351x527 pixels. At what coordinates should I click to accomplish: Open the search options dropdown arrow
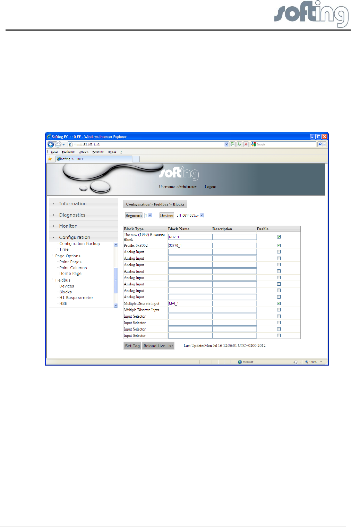point(325,144)
